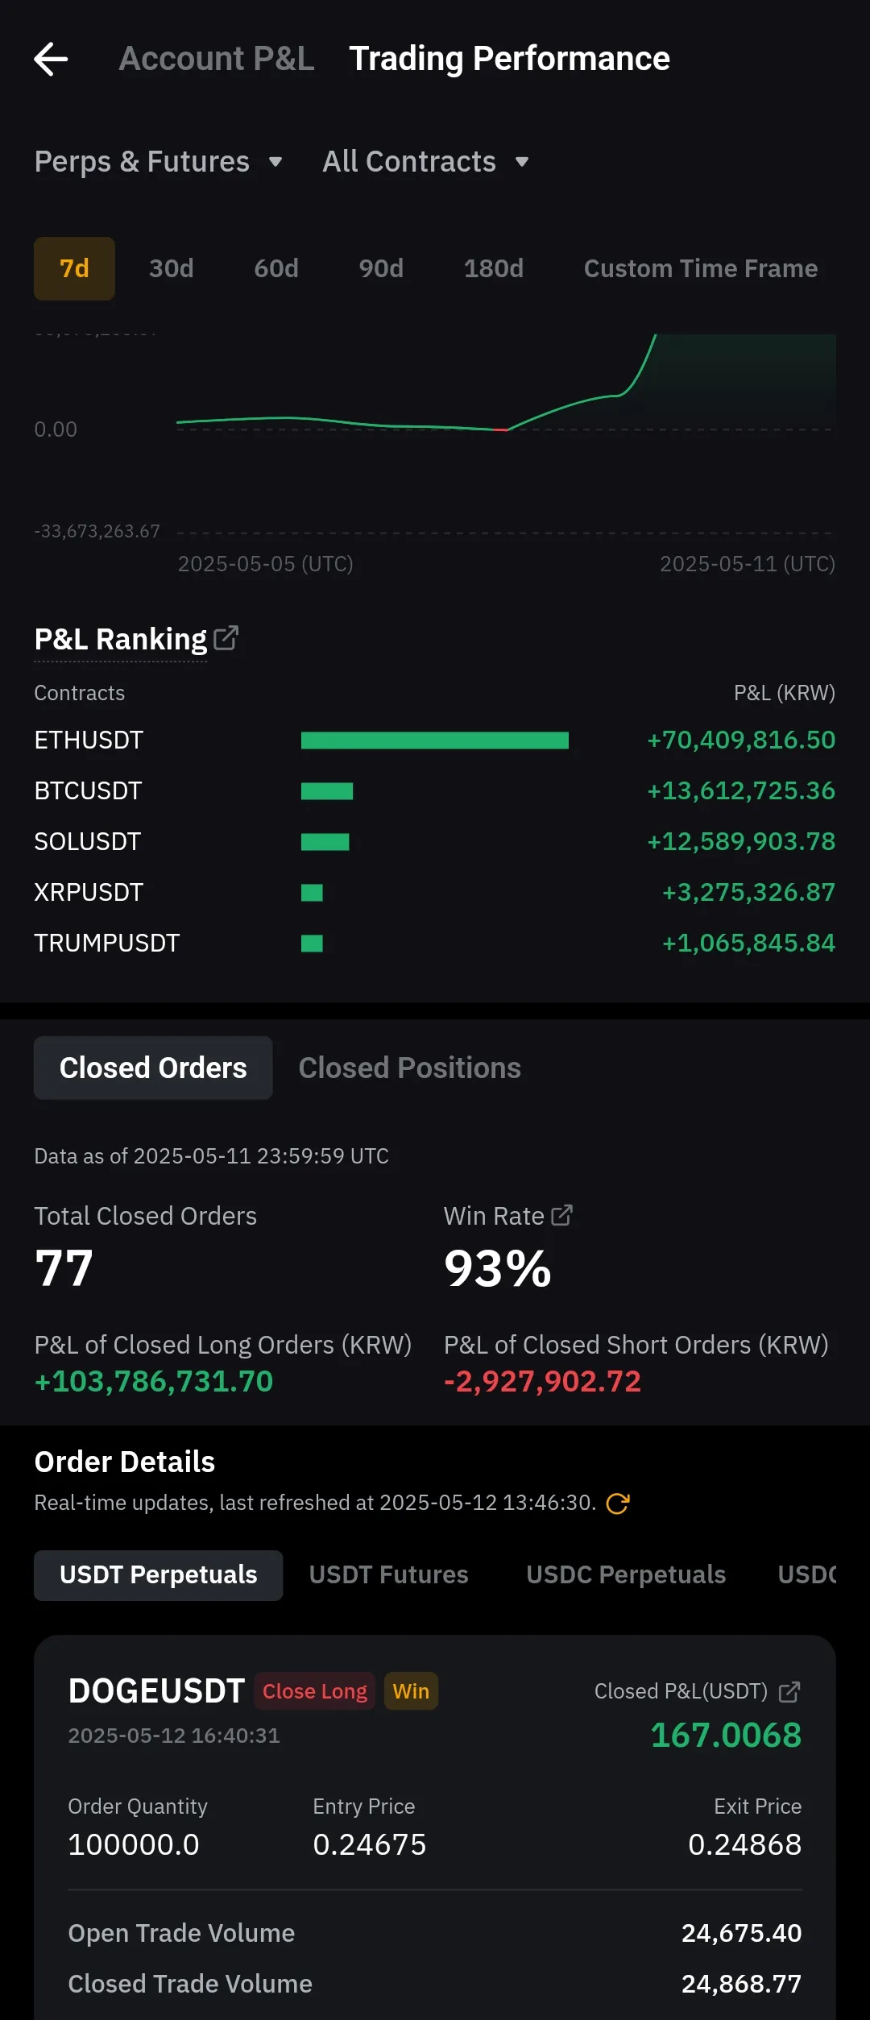Select the 60d time range

click(276, 268)
